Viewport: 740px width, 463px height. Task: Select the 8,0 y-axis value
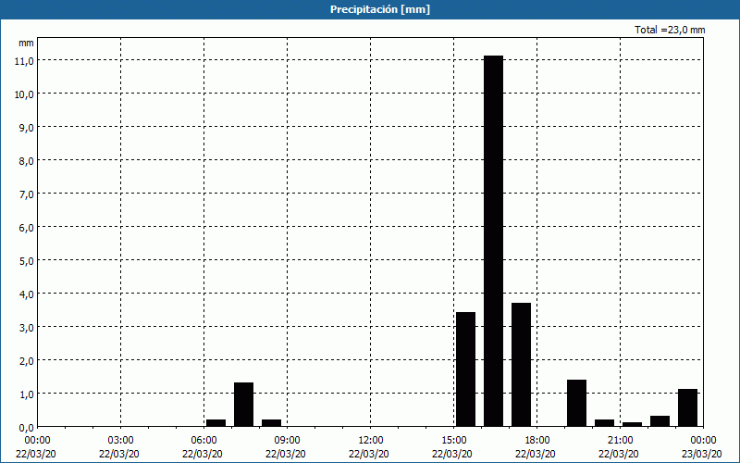coord(25,160)
